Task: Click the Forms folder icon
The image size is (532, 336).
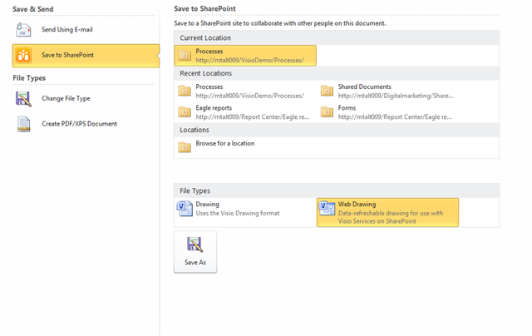Action: click(x=327, y=111)
